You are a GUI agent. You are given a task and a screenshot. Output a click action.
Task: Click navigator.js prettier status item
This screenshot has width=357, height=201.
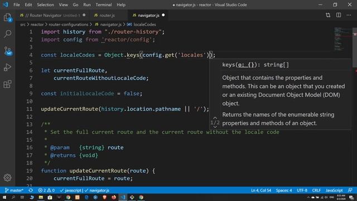97,190
